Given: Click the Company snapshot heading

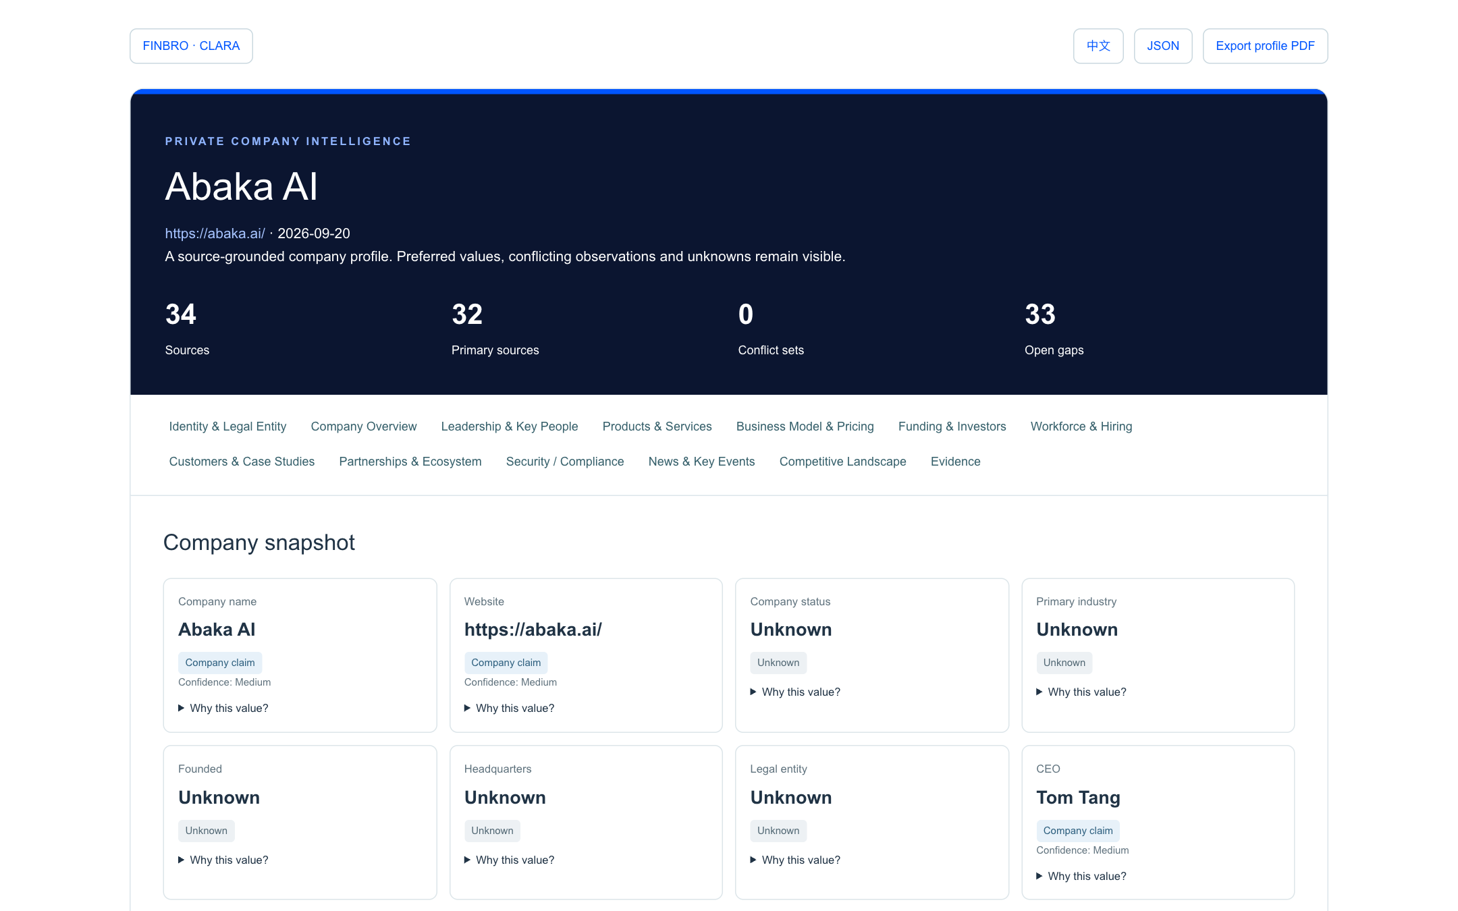Looking at the screenshot, I should (x=259, y=543).
